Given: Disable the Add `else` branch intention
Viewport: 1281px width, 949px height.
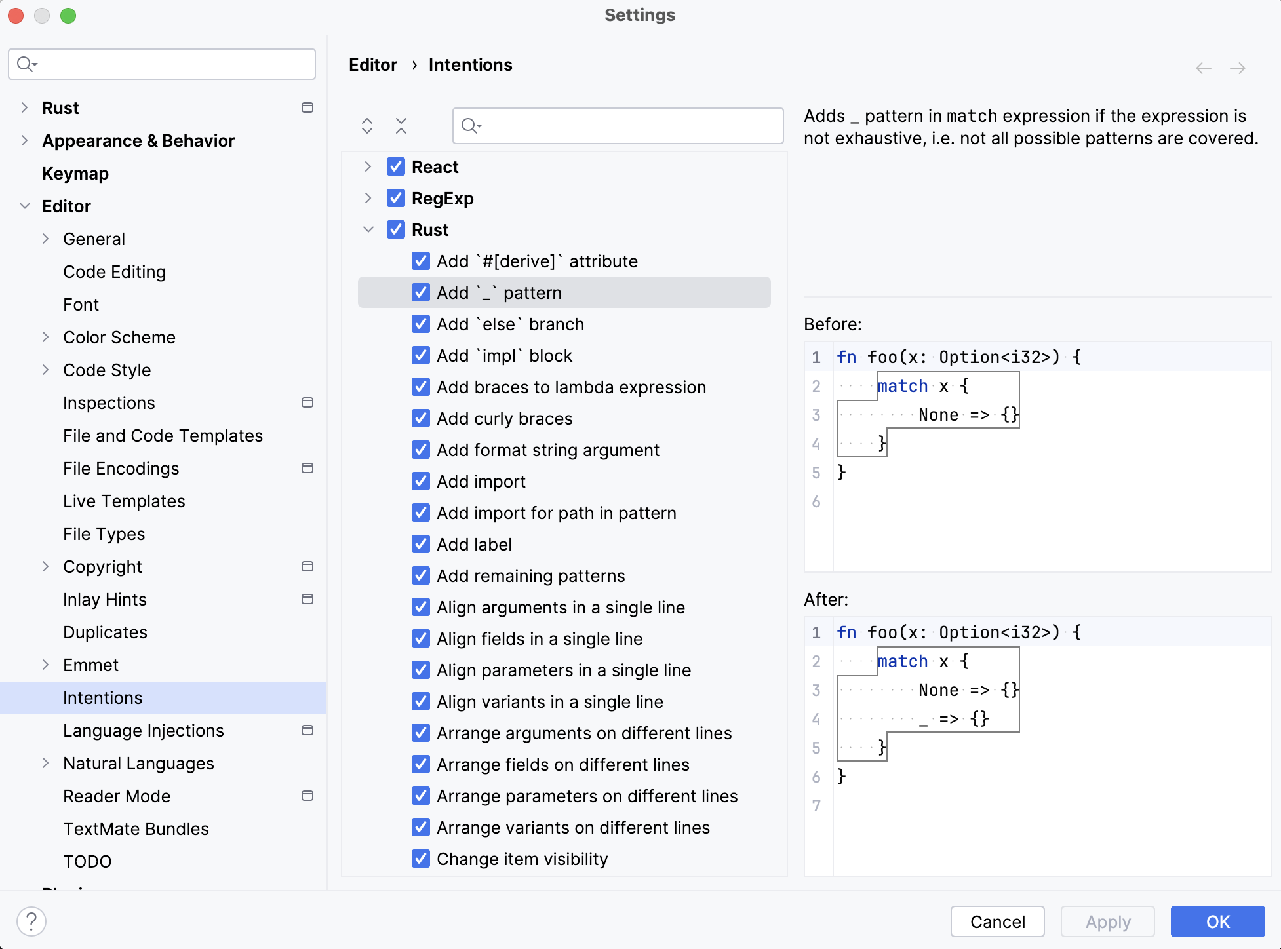Looking at the screenshot, I should (421, 324).
